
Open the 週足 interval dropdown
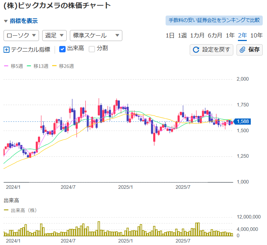[54, 35]
